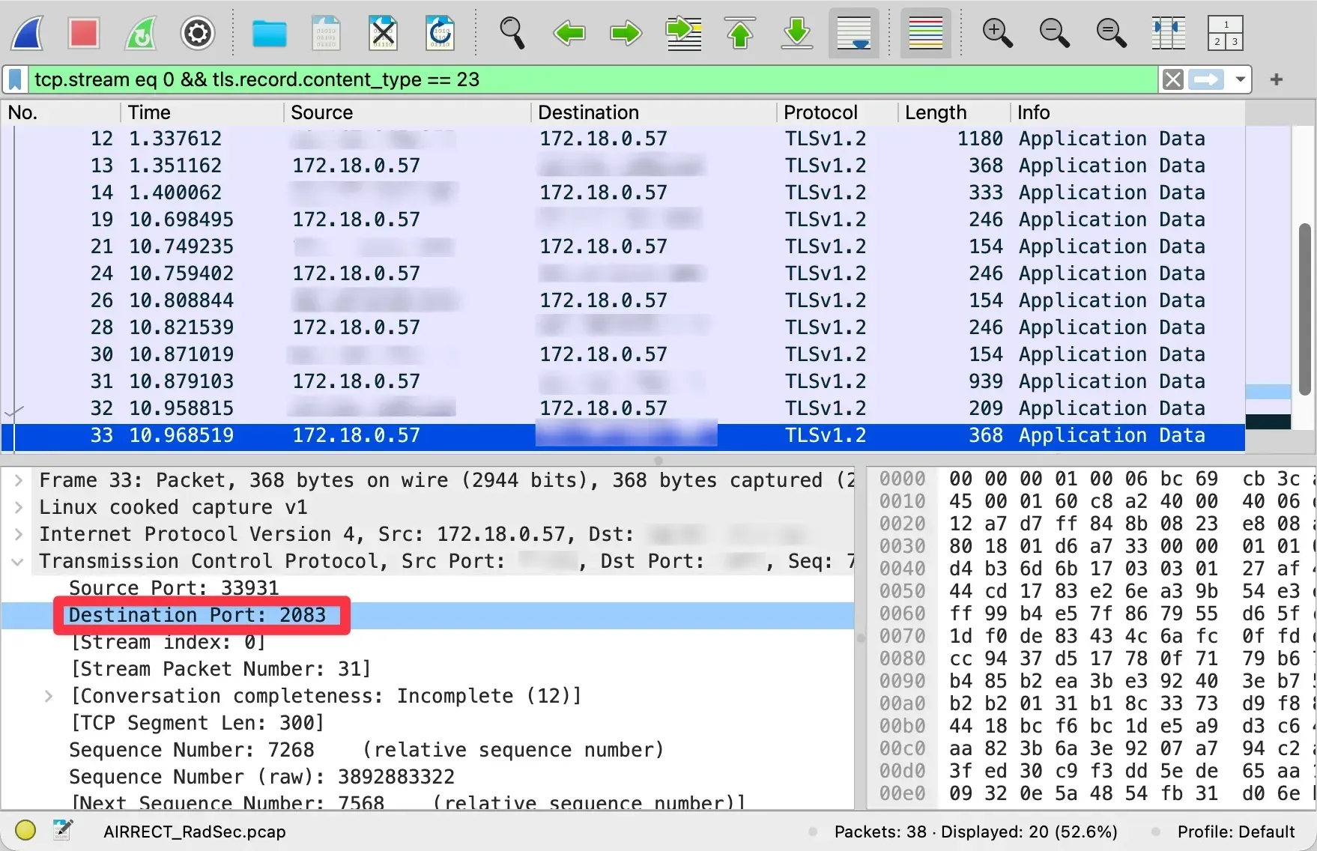1317x851 pixels.
Task: Reset layout with pane layout icon
Action: point(1226,33)
